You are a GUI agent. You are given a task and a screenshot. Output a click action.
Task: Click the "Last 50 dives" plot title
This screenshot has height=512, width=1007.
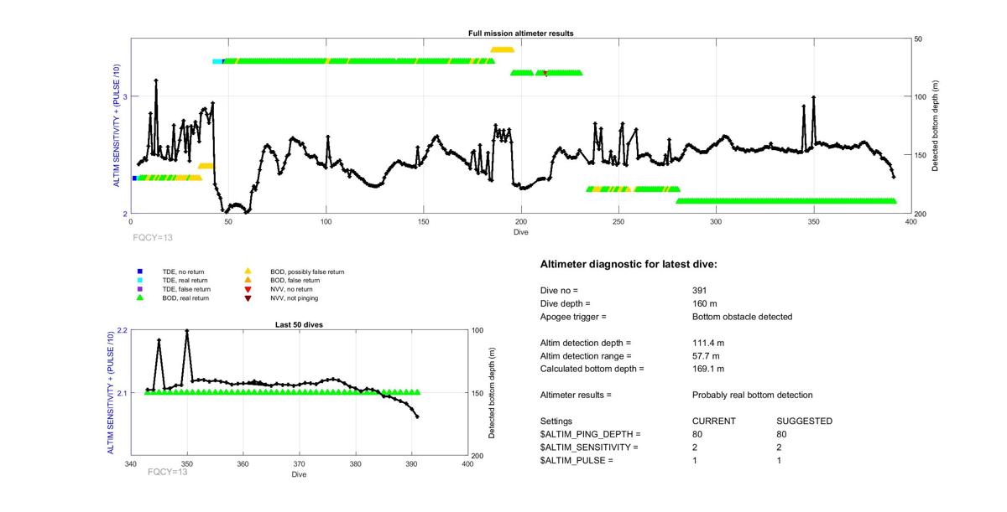300,324
